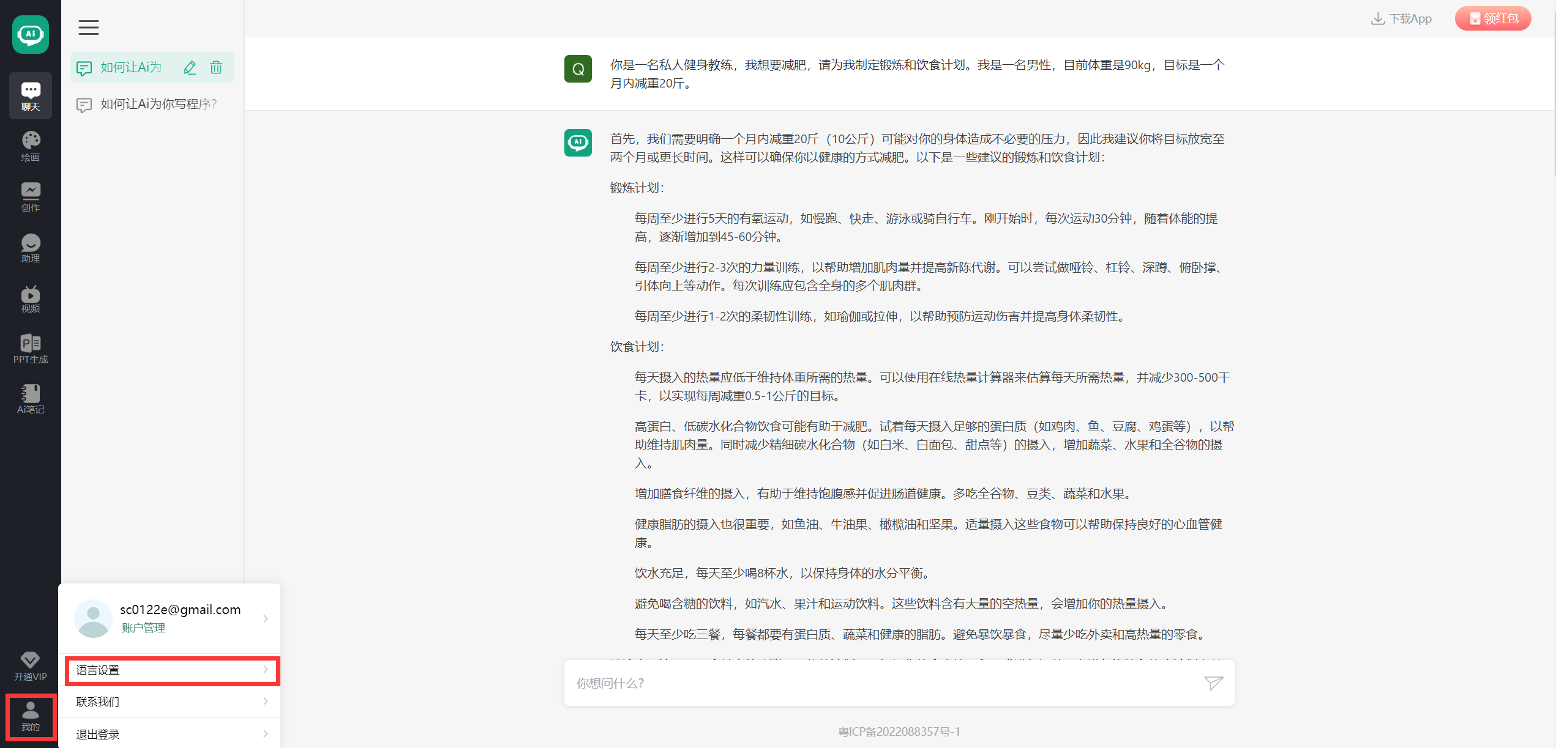Rename the conversation with the pencil icon
Viewport: 1556px width, 748px height.
pyautogui.click(x=190, y=67)
